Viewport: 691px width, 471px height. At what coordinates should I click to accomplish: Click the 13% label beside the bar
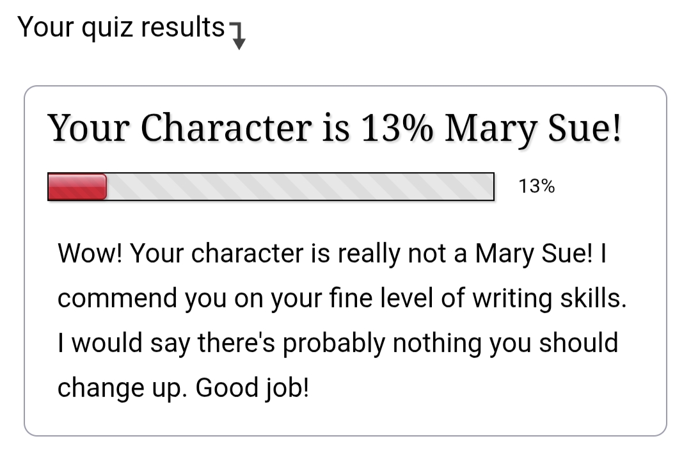click(x=536, y=186)
